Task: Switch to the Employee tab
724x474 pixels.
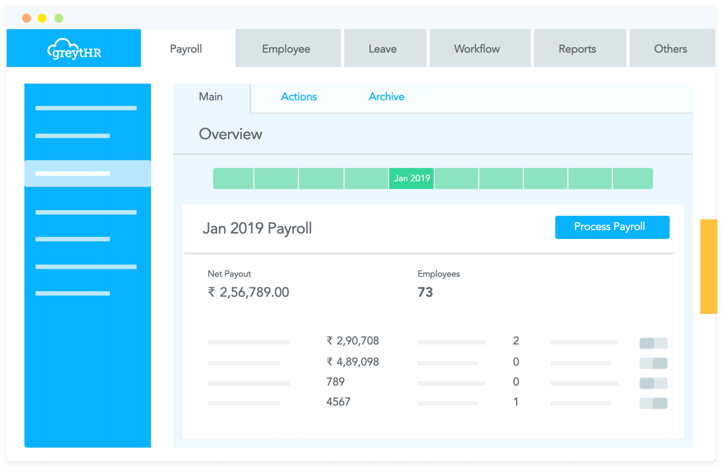Action: click(x=287, y=48)
